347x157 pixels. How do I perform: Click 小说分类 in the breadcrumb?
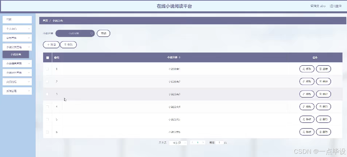click(x=58, y=20)
